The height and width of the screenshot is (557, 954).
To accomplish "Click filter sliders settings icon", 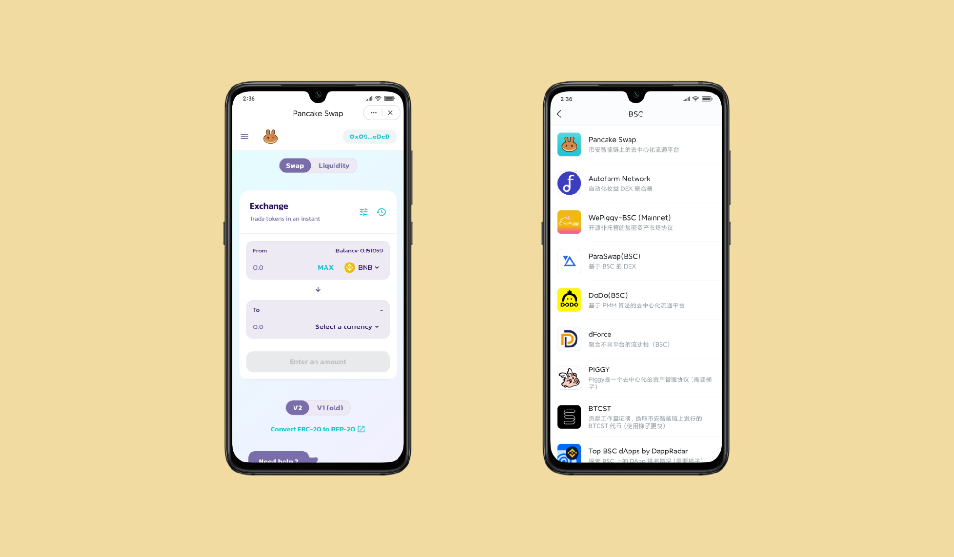I will pyautogui.click(x=364, y=211).
